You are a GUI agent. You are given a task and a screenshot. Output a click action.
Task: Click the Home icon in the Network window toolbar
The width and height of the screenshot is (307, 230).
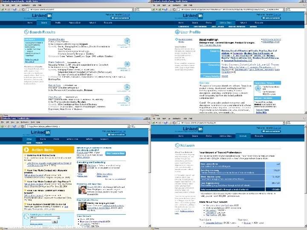(x=174, y=123)
